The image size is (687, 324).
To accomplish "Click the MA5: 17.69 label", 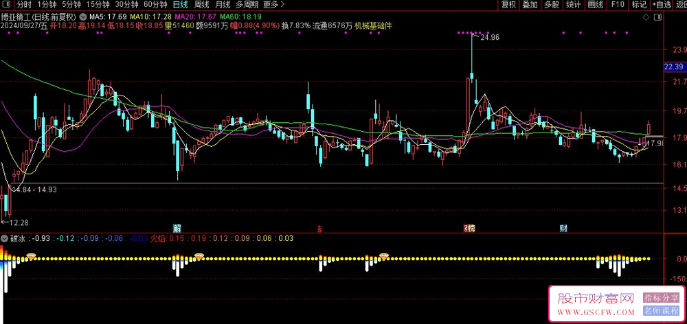I will click(109, 16).
